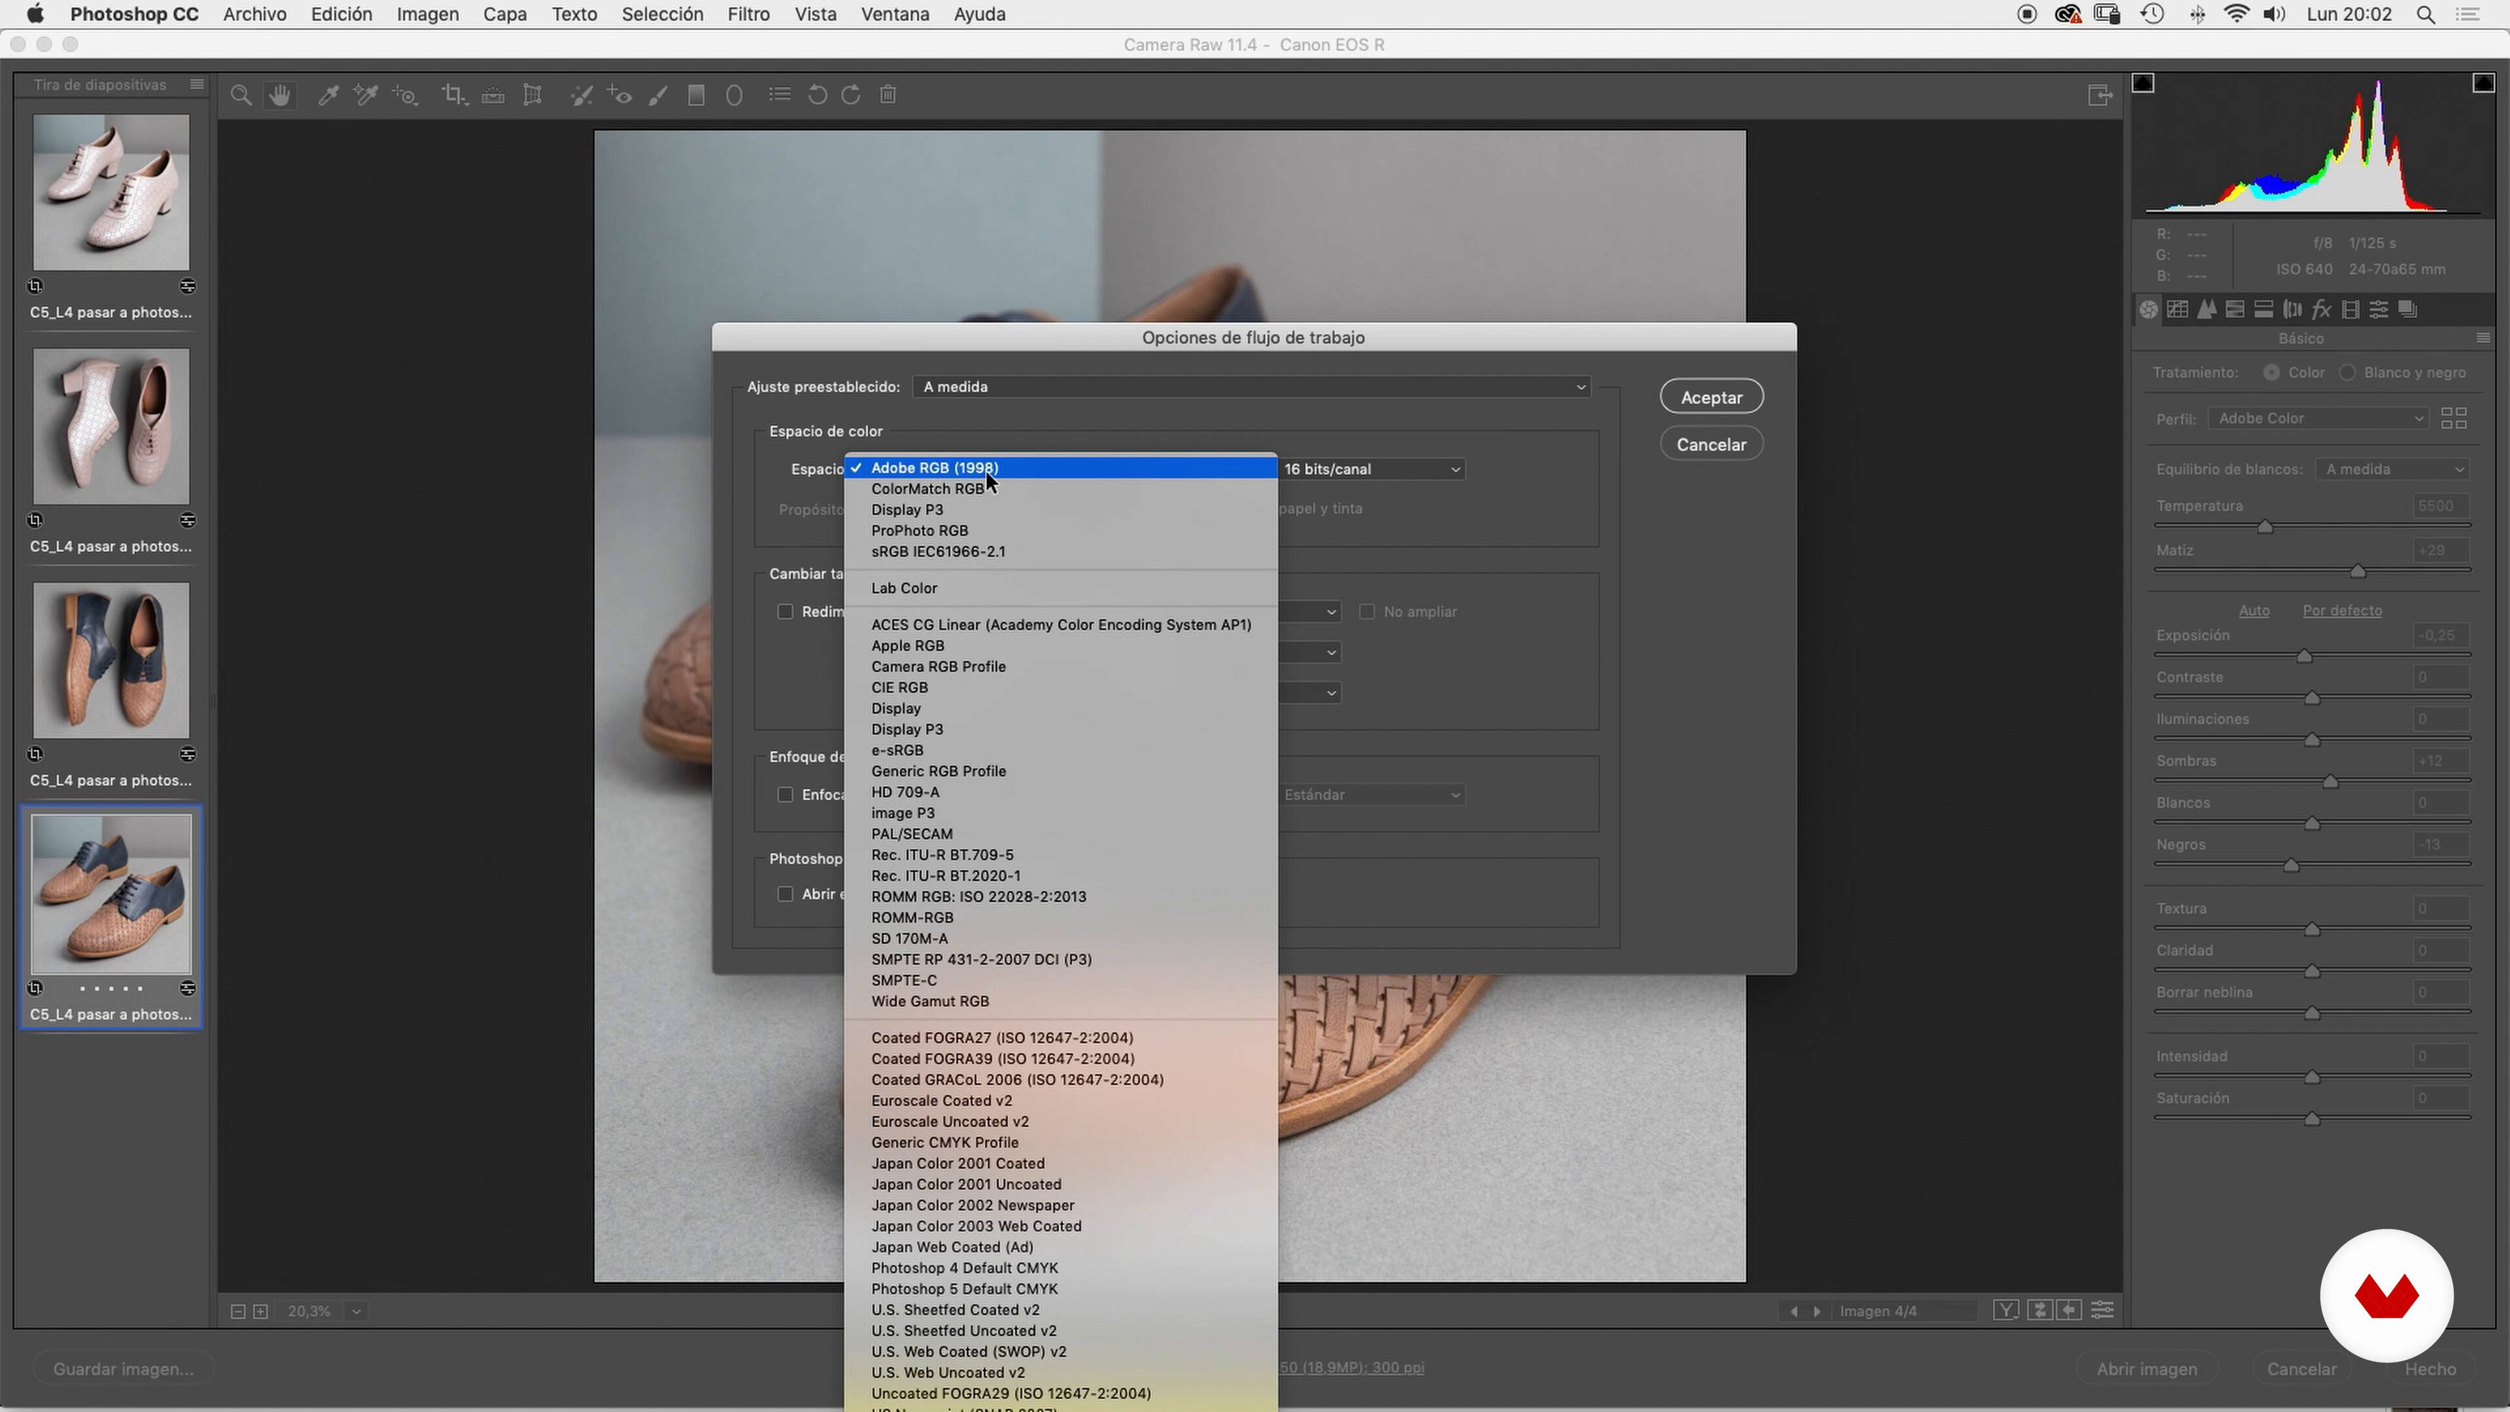Image resolution: width=2510 pixels, height=1412 pixels.
Task: Select the Transform tool
Action: tap(532, 95)
